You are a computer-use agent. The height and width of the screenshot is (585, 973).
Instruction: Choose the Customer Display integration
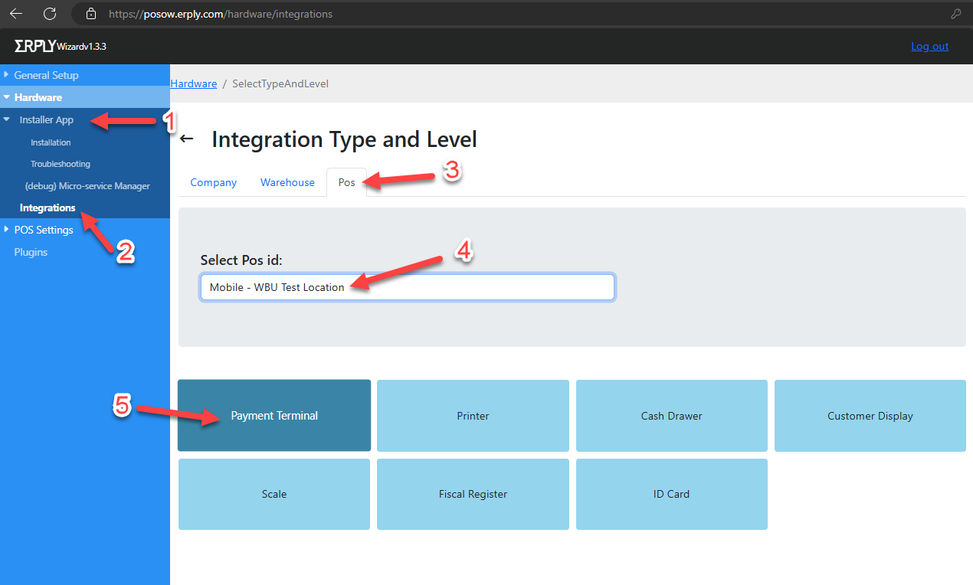[870, 416]
